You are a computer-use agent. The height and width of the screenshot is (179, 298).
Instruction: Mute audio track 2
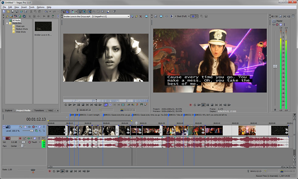[x=35, y=138]
